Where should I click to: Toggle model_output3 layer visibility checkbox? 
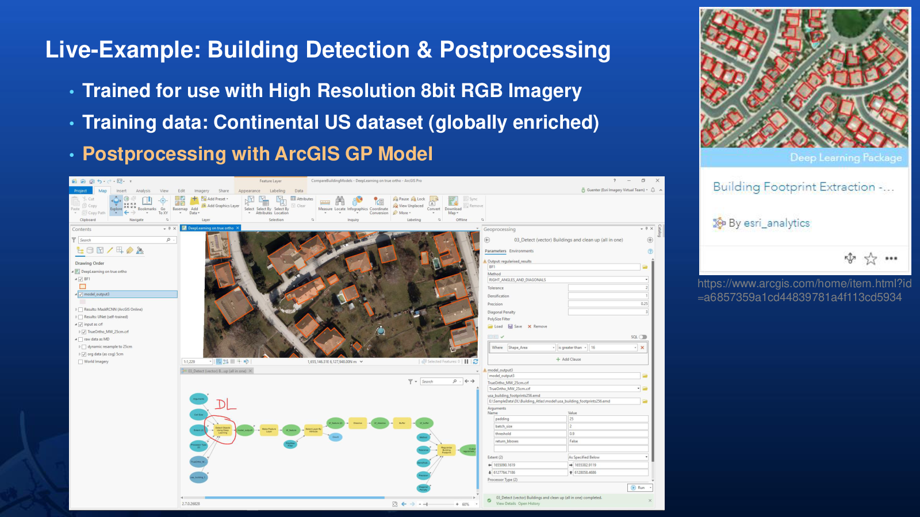tap(80, 294)
